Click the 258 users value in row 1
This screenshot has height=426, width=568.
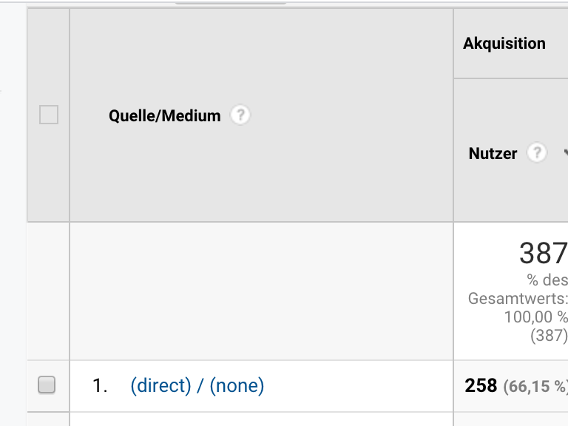click(x=481, y=385)
